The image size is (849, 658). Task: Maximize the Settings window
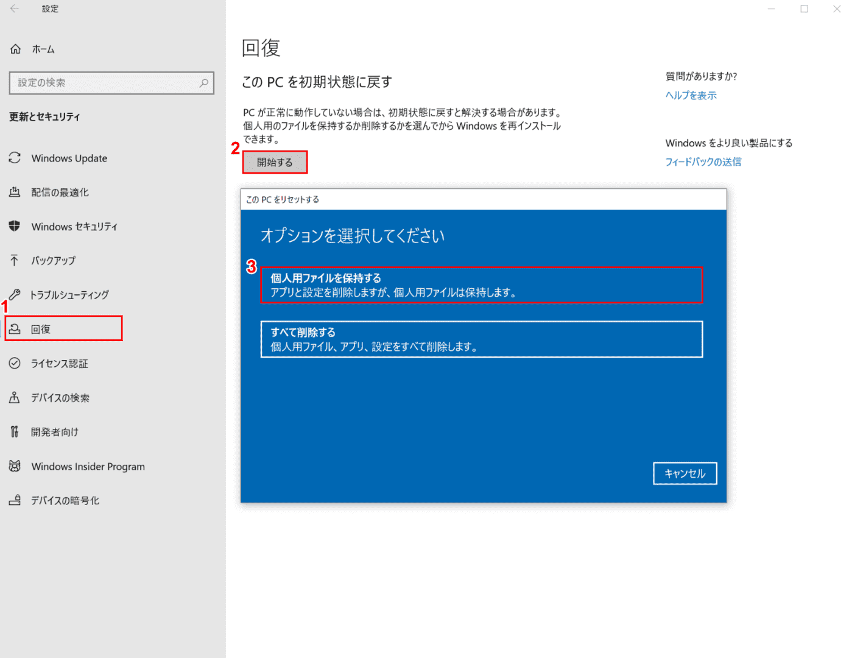coord(804,9)
